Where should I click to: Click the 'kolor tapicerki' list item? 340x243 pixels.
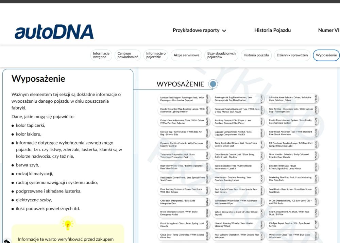point(30,125)
